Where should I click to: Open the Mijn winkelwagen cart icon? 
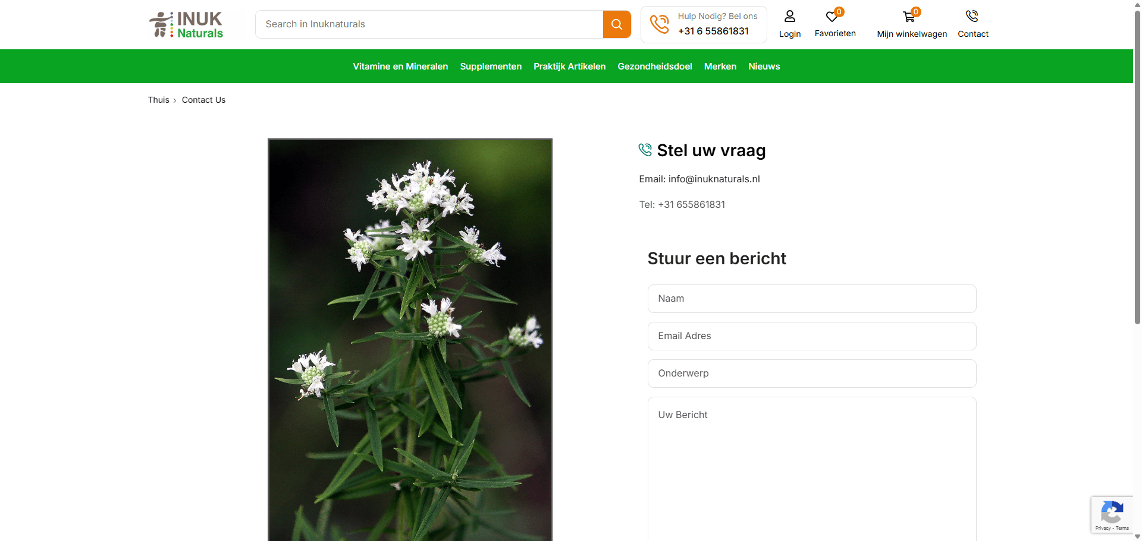[x=909, y=17]
